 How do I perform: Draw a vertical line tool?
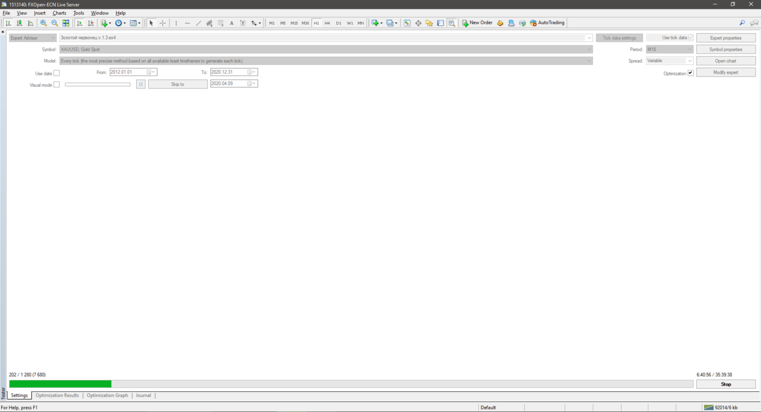click(x=176, y=23)
